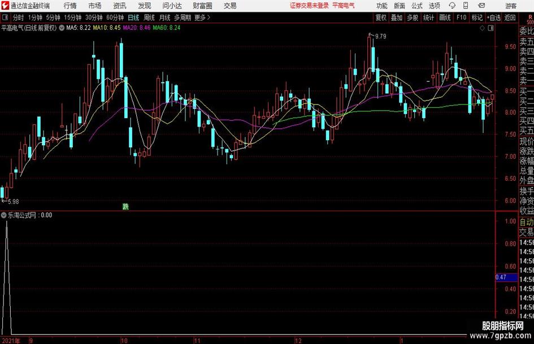Open the 问小达 menu

coord(172,6)
